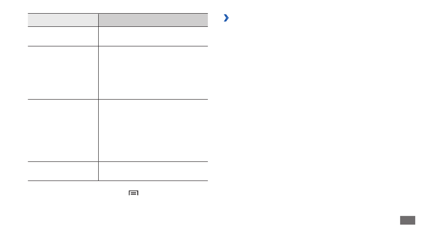Click the empty space left of the menu icon
Screen dimensions: 432x226
(x=77, y=193)
